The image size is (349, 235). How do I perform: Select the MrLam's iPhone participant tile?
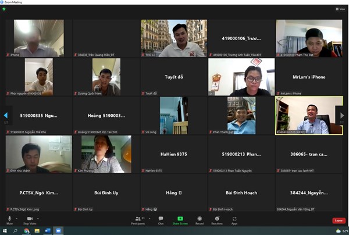tap(309, 77)
